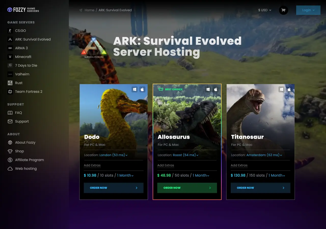This screenshot has width=326, height=229.
Task: Click the ARK: Survival Evolved sidebar icon
Action: coord(10,39)
